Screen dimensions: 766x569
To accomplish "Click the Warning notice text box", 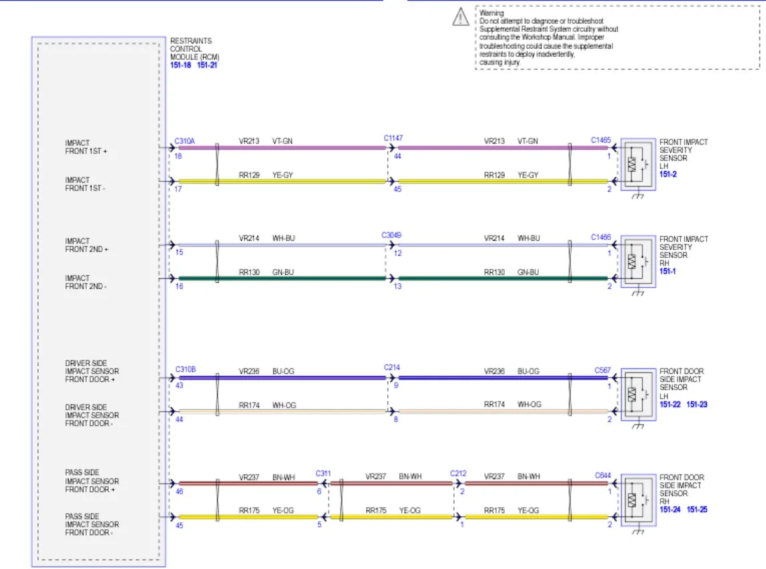I will (x=618, y=37).
